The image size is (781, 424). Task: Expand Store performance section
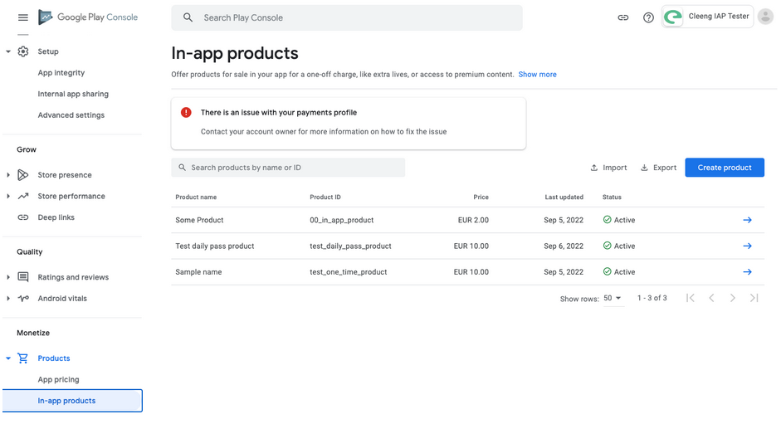click(8, 197)
